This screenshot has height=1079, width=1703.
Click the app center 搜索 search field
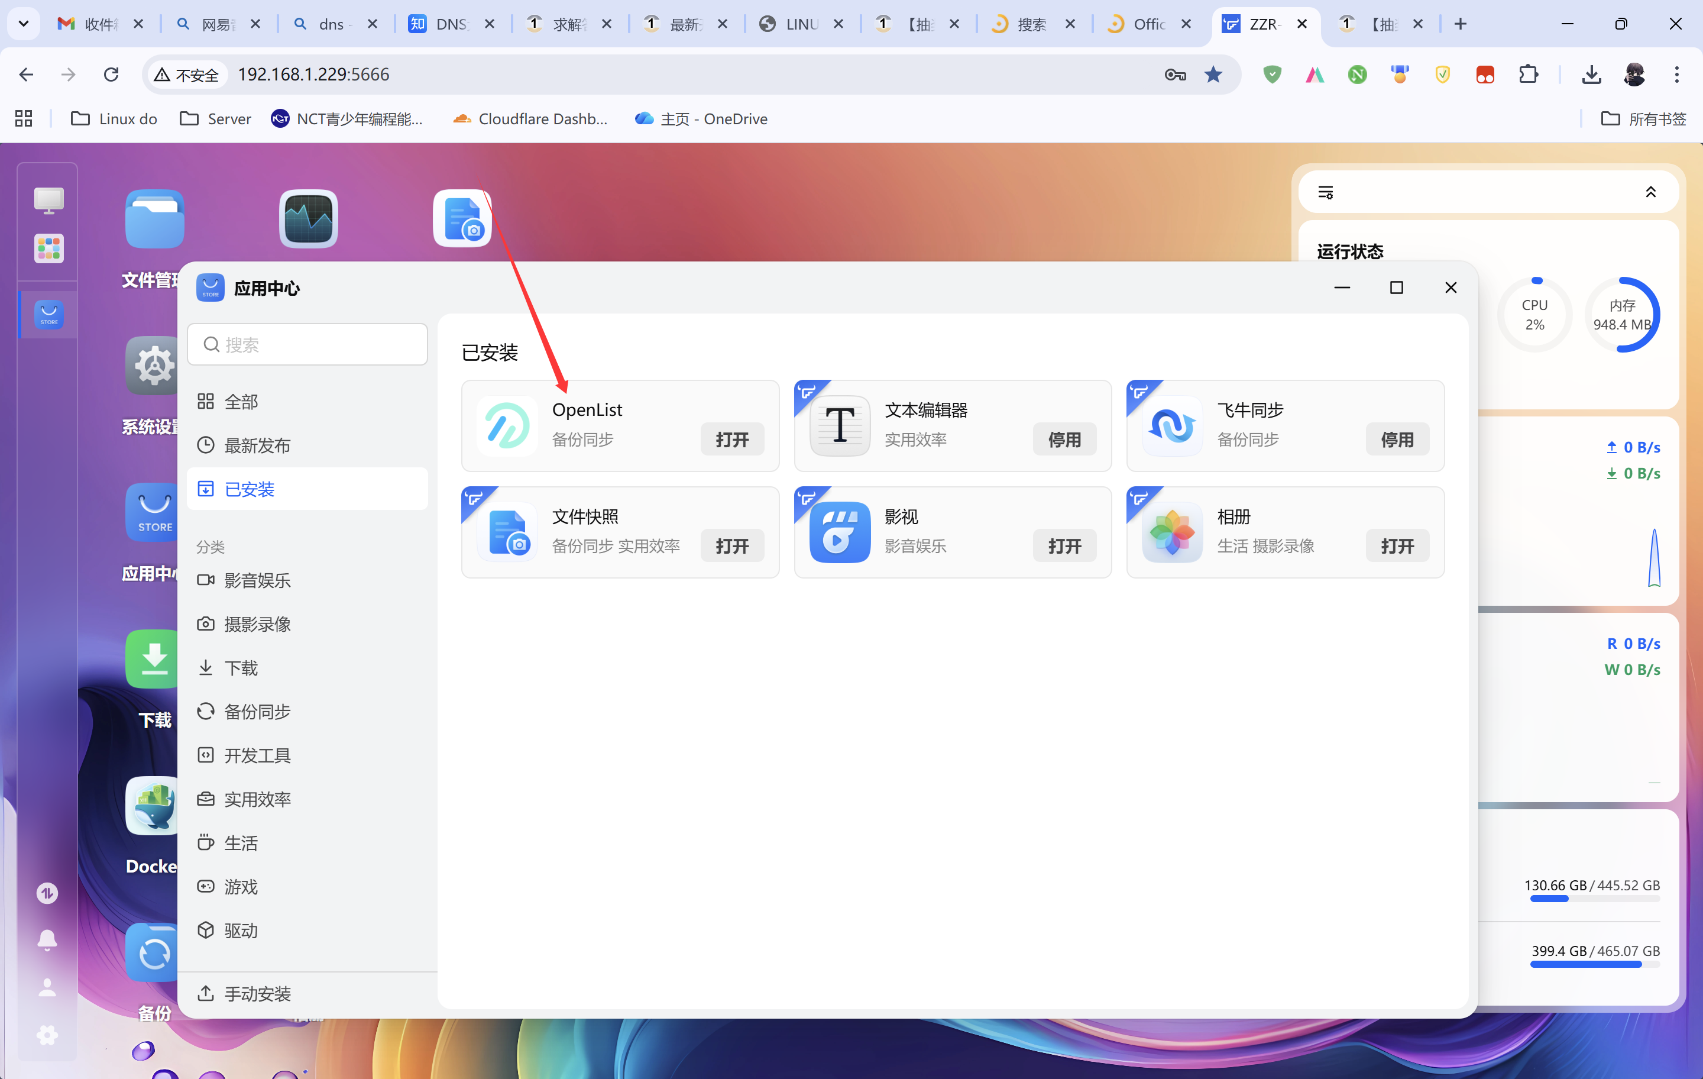pos(307,344)
